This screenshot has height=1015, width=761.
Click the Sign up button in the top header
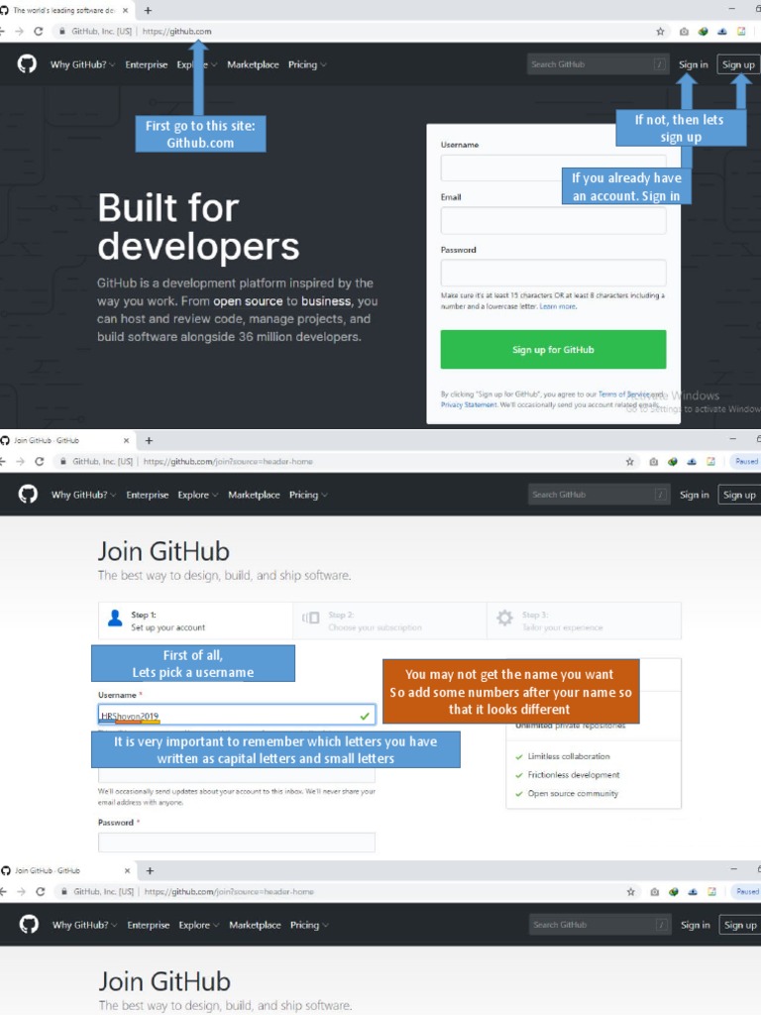pyautogui.click(x=738, y=64)
